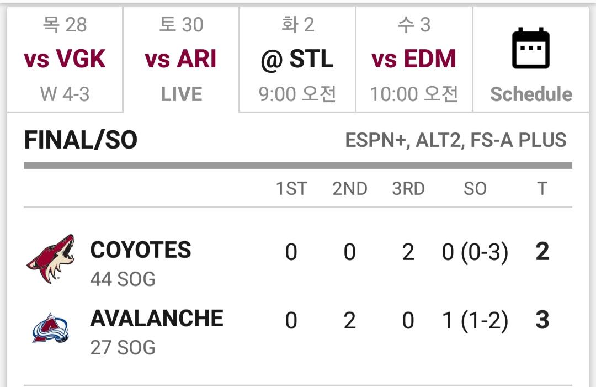Tap the Avalanche shootout result 1 (1-2)

click(475, 321)
